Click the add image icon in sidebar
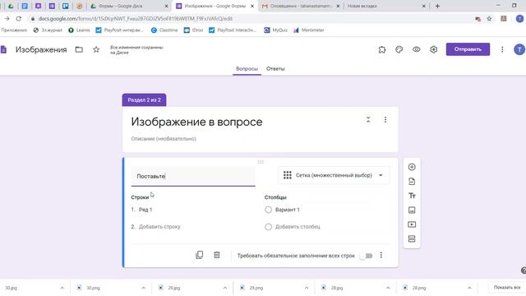The width and height of the screenshot is (526, 296). tap(412, 210)
